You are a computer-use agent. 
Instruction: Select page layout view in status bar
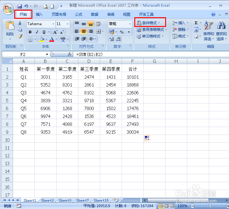[166, 206]
